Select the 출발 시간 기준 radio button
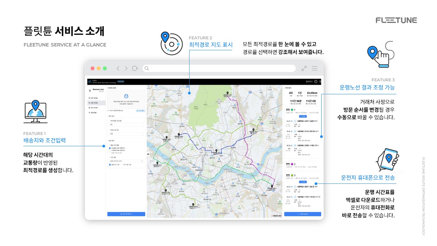The height and width of the screenshot is (246, 437). [x=110, y=165]
